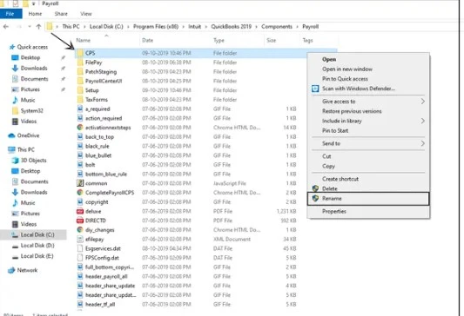Click the PDF icon of deluxe
Screen dimensions: 464x316
click(x=80, y=211)
